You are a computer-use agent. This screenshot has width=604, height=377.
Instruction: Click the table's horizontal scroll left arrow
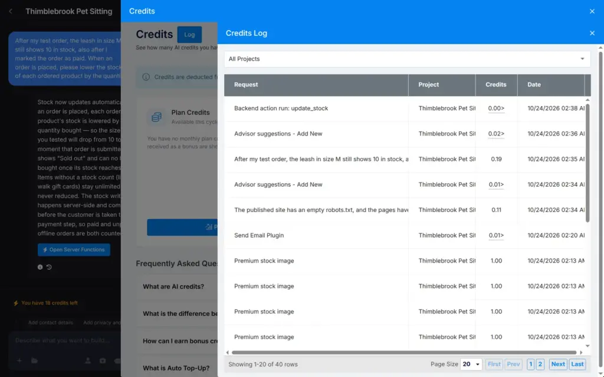[227, 352]
